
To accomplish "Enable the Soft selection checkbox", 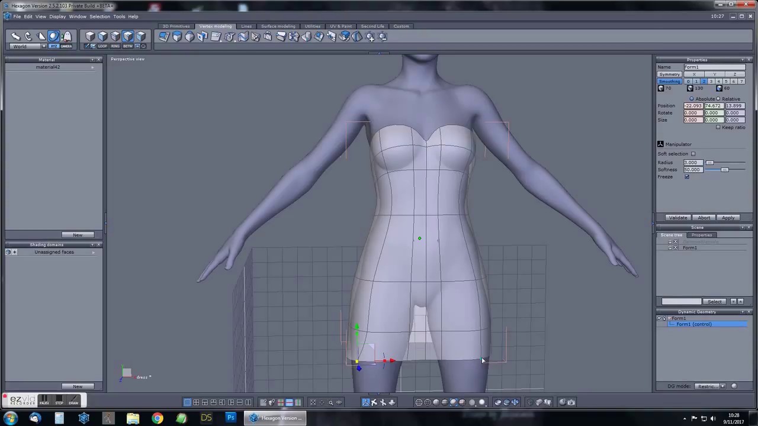I will tap(693, 154).
